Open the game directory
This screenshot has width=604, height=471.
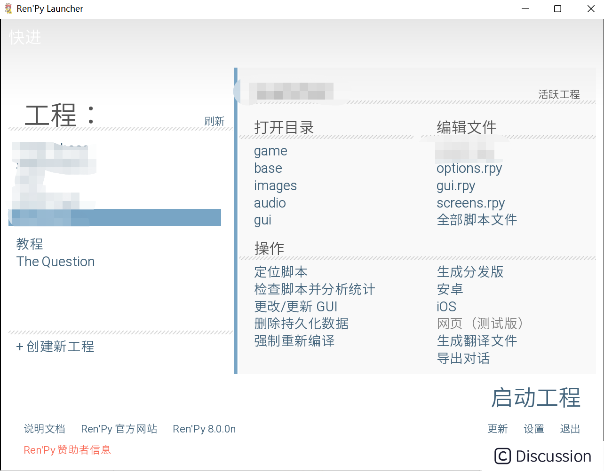click(x=270, y=151)
